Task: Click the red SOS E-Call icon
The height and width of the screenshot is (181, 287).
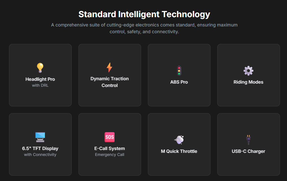Action: coord(109,137)
